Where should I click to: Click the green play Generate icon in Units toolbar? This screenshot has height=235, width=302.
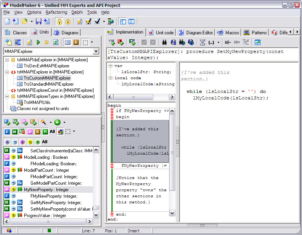tap(38, 42)
